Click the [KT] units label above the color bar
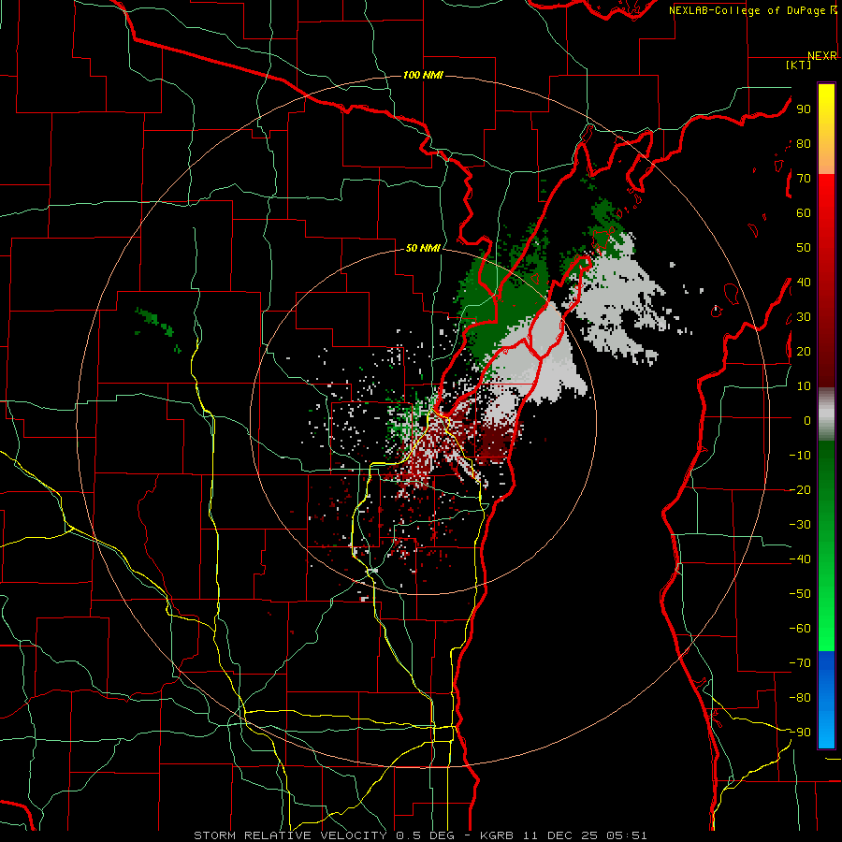The width and height of the screenshot is (842, 842). point(799,65)
